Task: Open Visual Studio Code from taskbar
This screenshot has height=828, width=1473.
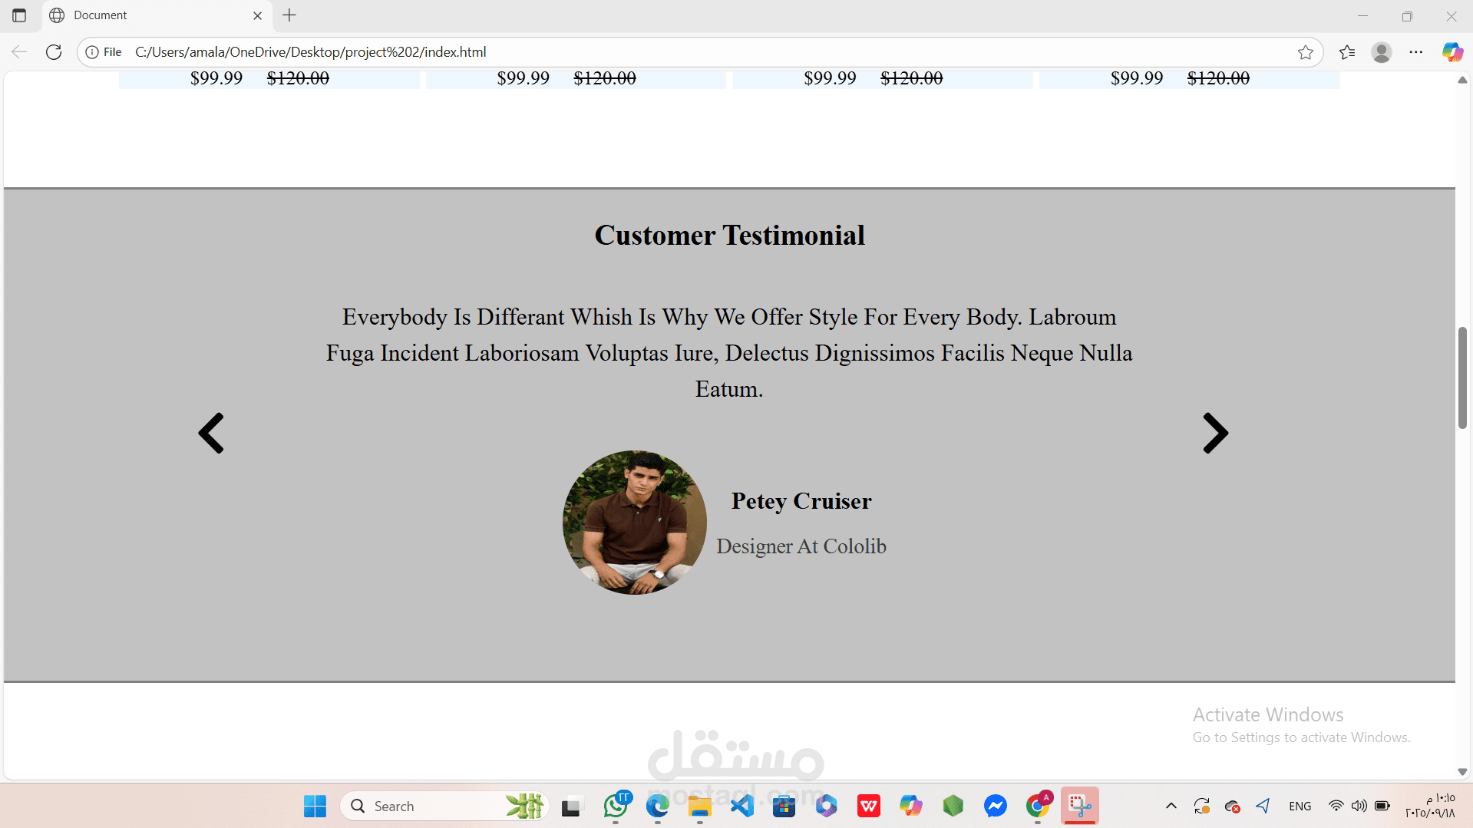Action: pos(741,807)
